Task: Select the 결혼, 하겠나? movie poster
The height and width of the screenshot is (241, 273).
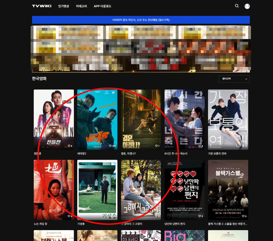Action: click(141, 120)
